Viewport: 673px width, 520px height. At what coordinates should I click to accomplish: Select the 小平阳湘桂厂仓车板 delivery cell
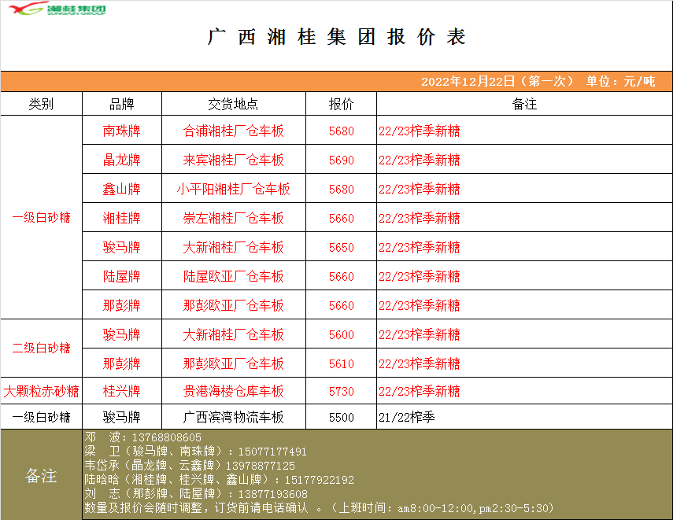click(x=233, y=190)
